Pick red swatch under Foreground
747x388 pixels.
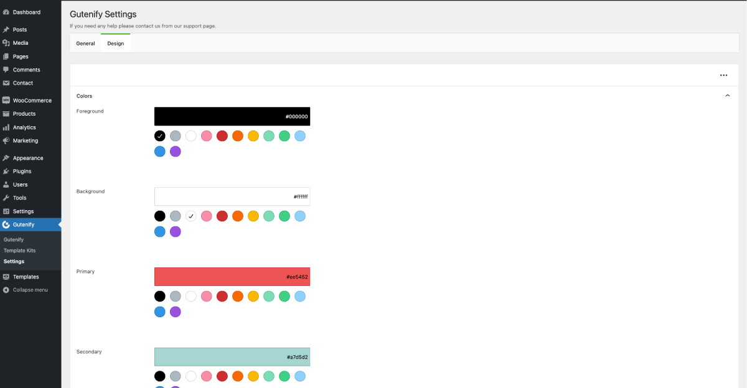pos(222,136)
